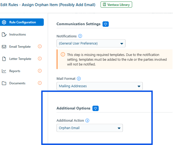
Task: Click the help icon beside Additional Action
Action: 87,120
